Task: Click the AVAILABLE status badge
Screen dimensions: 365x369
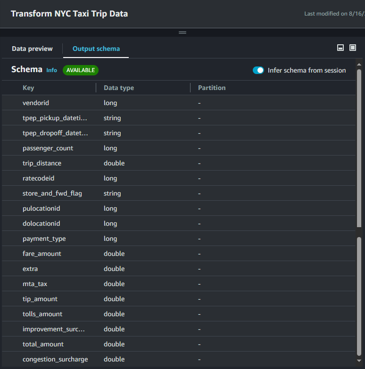Action: point(81,70)
